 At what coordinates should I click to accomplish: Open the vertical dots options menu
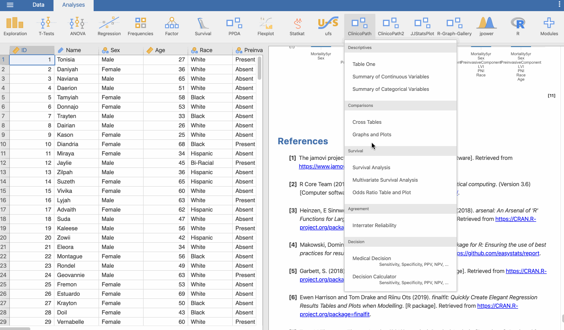(x=560, y=4)
